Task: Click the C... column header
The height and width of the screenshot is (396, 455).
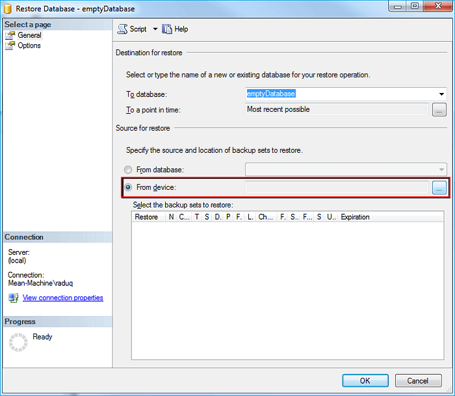Action: point(184,217)
